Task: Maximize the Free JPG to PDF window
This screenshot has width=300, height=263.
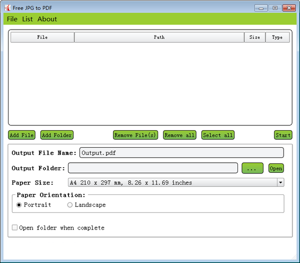Action: (x=275, y=8)
